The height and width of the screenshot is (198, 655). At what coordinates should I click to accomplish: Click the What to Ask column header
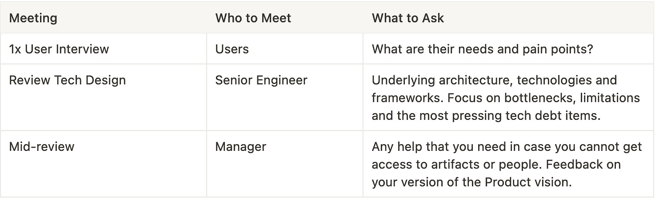pos(508,18)
